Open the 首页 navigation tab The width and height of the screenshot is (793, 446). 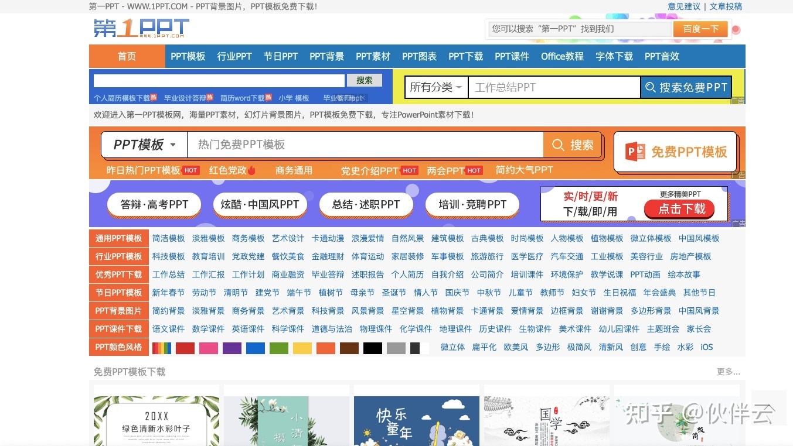click(127, 56)
